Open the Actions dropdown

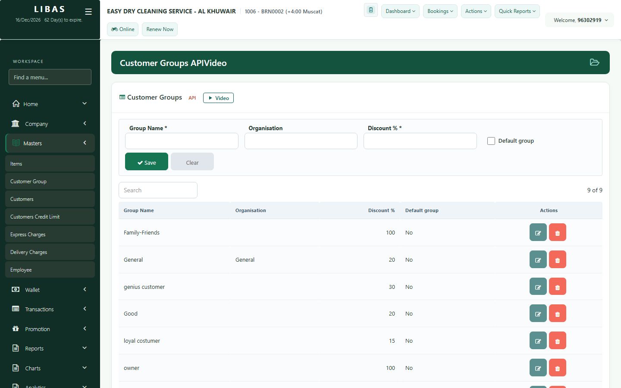click(x=476, y=11)
